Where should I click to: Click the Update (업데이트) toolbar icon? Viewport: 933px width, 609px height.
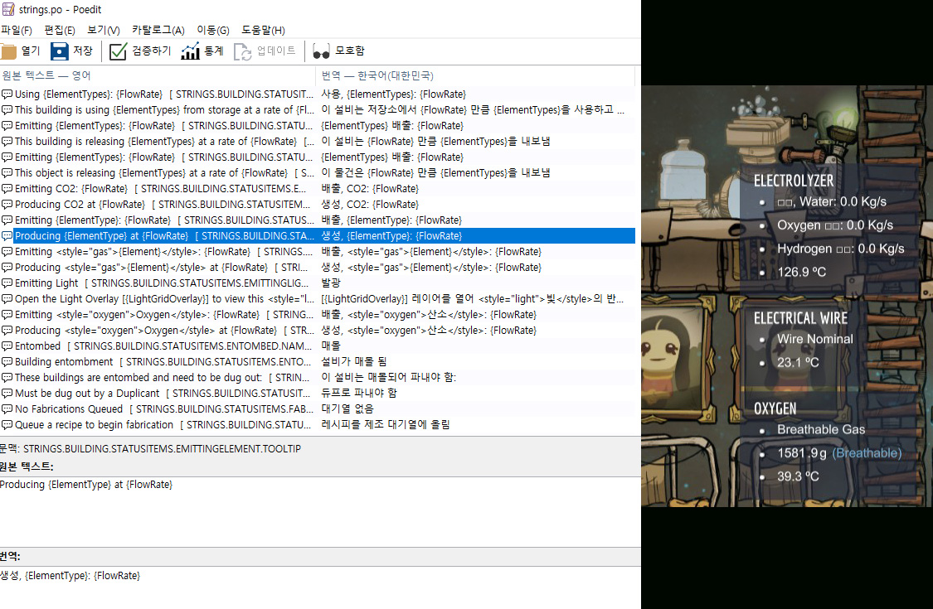click(243, 51)
